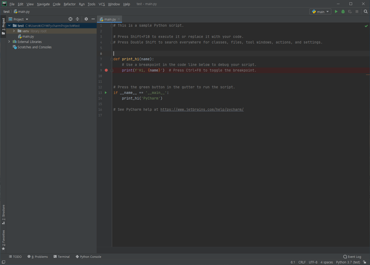370x265 pixels.
Task: Open Search Everywhere via the magnifier icon
Action: (x=366, y=11)
